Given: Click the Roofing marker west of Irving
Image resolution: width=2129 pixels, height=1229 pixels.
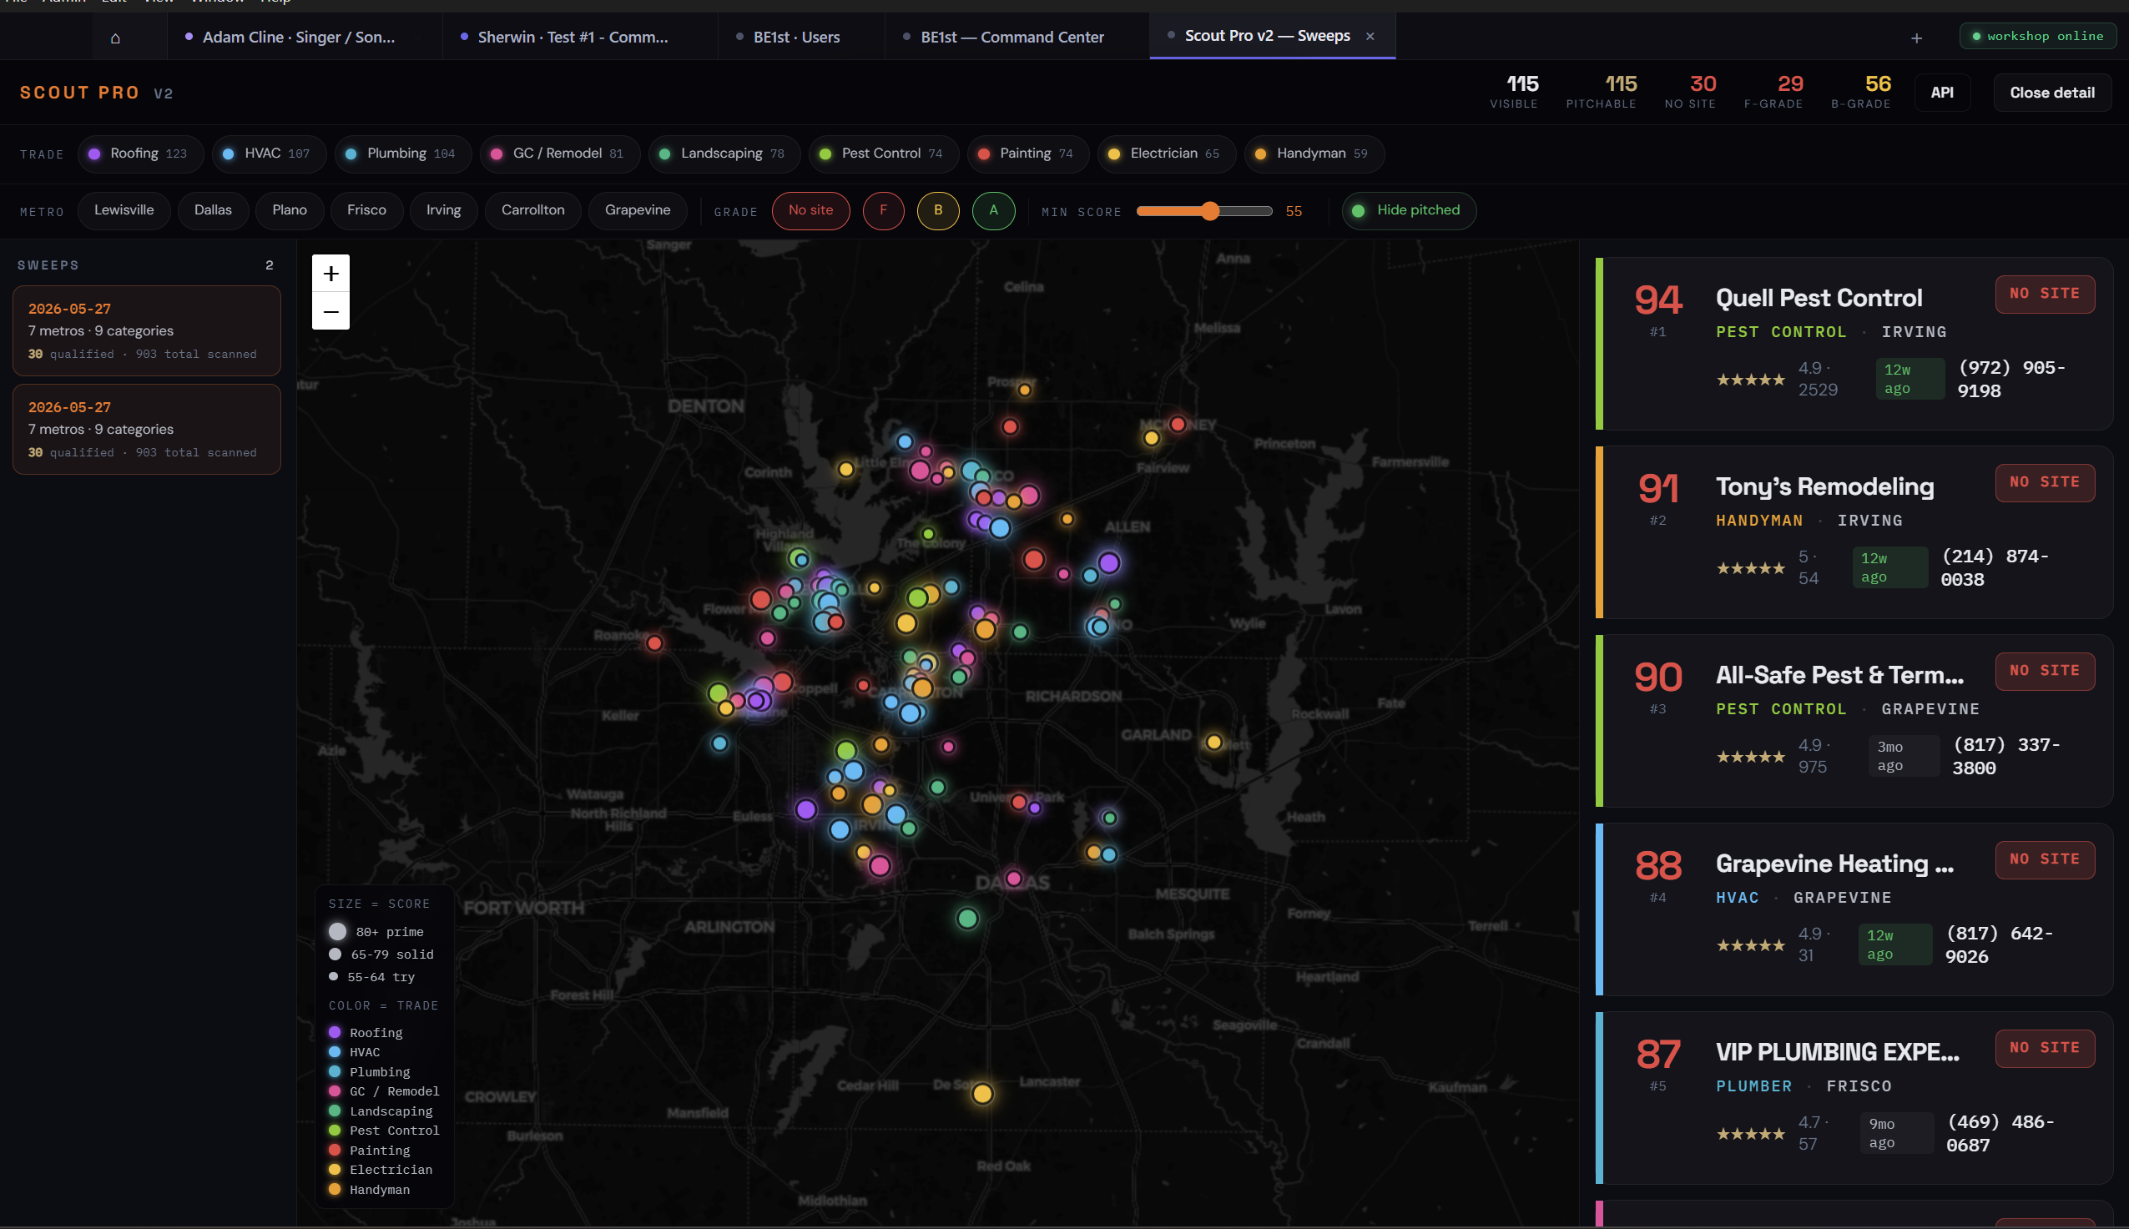Looking at the screenshot, I should pos(806,809).
